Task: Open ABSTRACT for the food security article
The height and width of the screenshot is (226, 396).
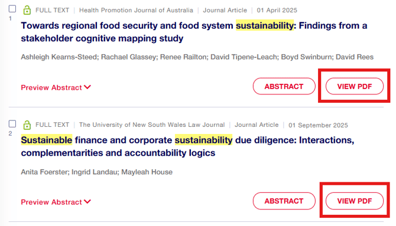Action: click(x=284, y=86)
